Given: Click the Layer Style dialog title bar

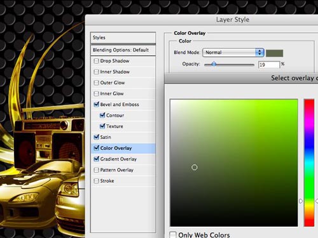Looking at the screenshot, I should (202, 20).
